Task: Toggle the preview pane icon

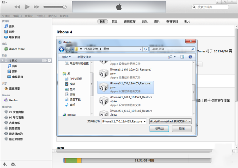Action: tap(182, 57)
